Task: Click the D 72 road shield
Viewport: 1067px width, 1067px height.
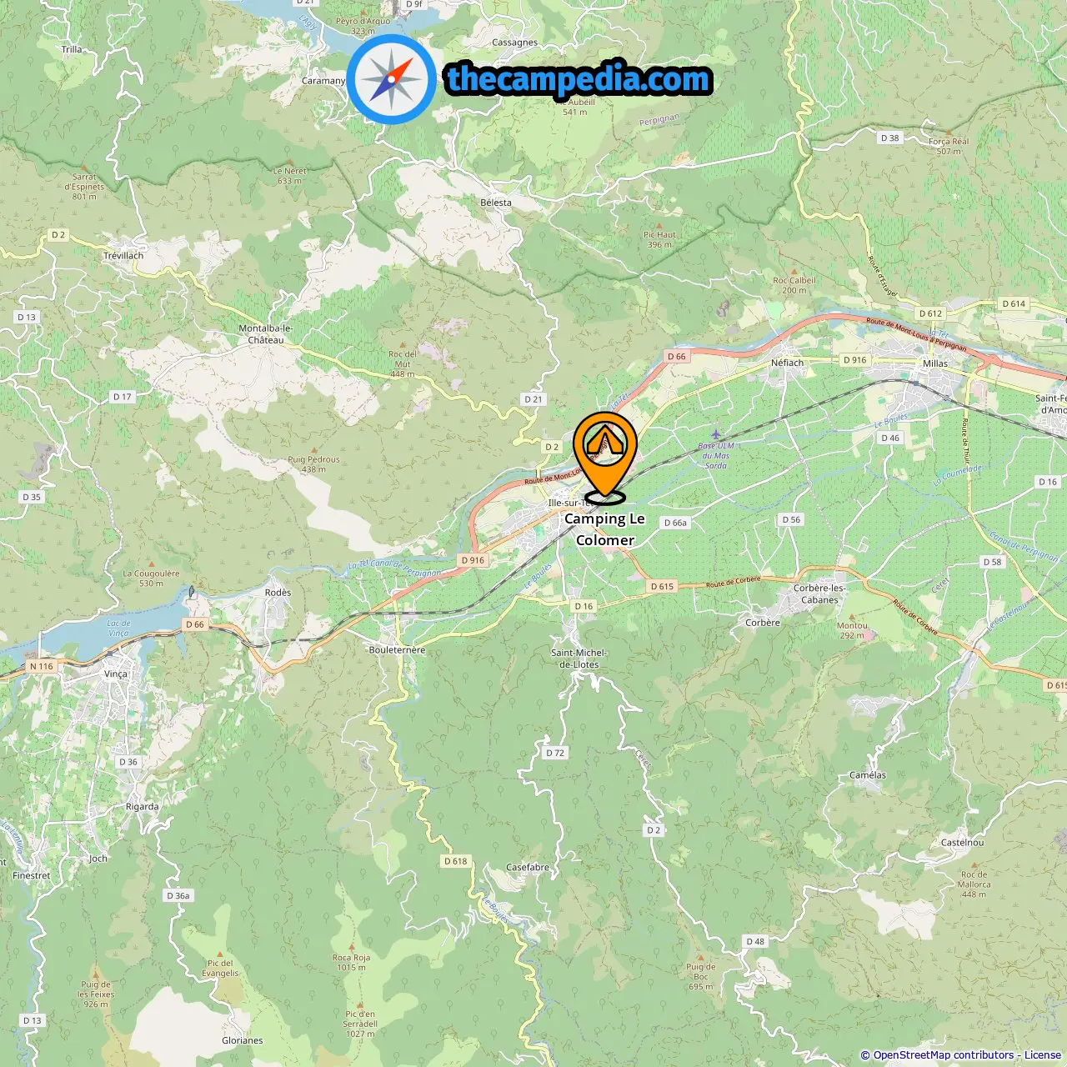Action: pos(555,753)
